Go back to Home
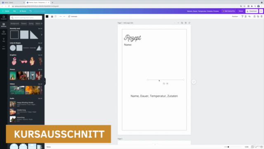264x149 pixels. point(6,11)
